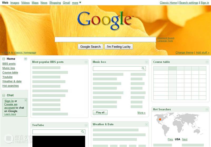Click the orange USA marker on map

(x=160, y=119)
